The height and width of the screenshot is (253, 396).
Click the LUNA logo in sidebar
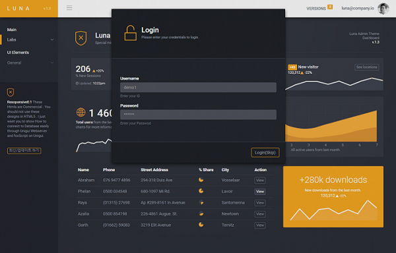coord(18,9)
